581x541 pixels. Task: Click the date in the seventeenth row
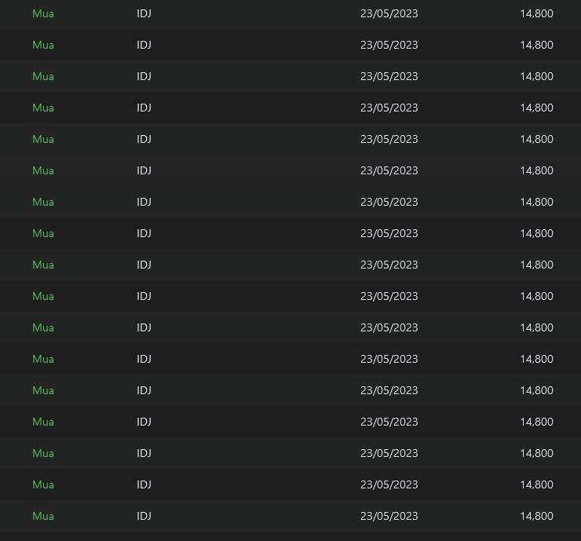[389, 516]
